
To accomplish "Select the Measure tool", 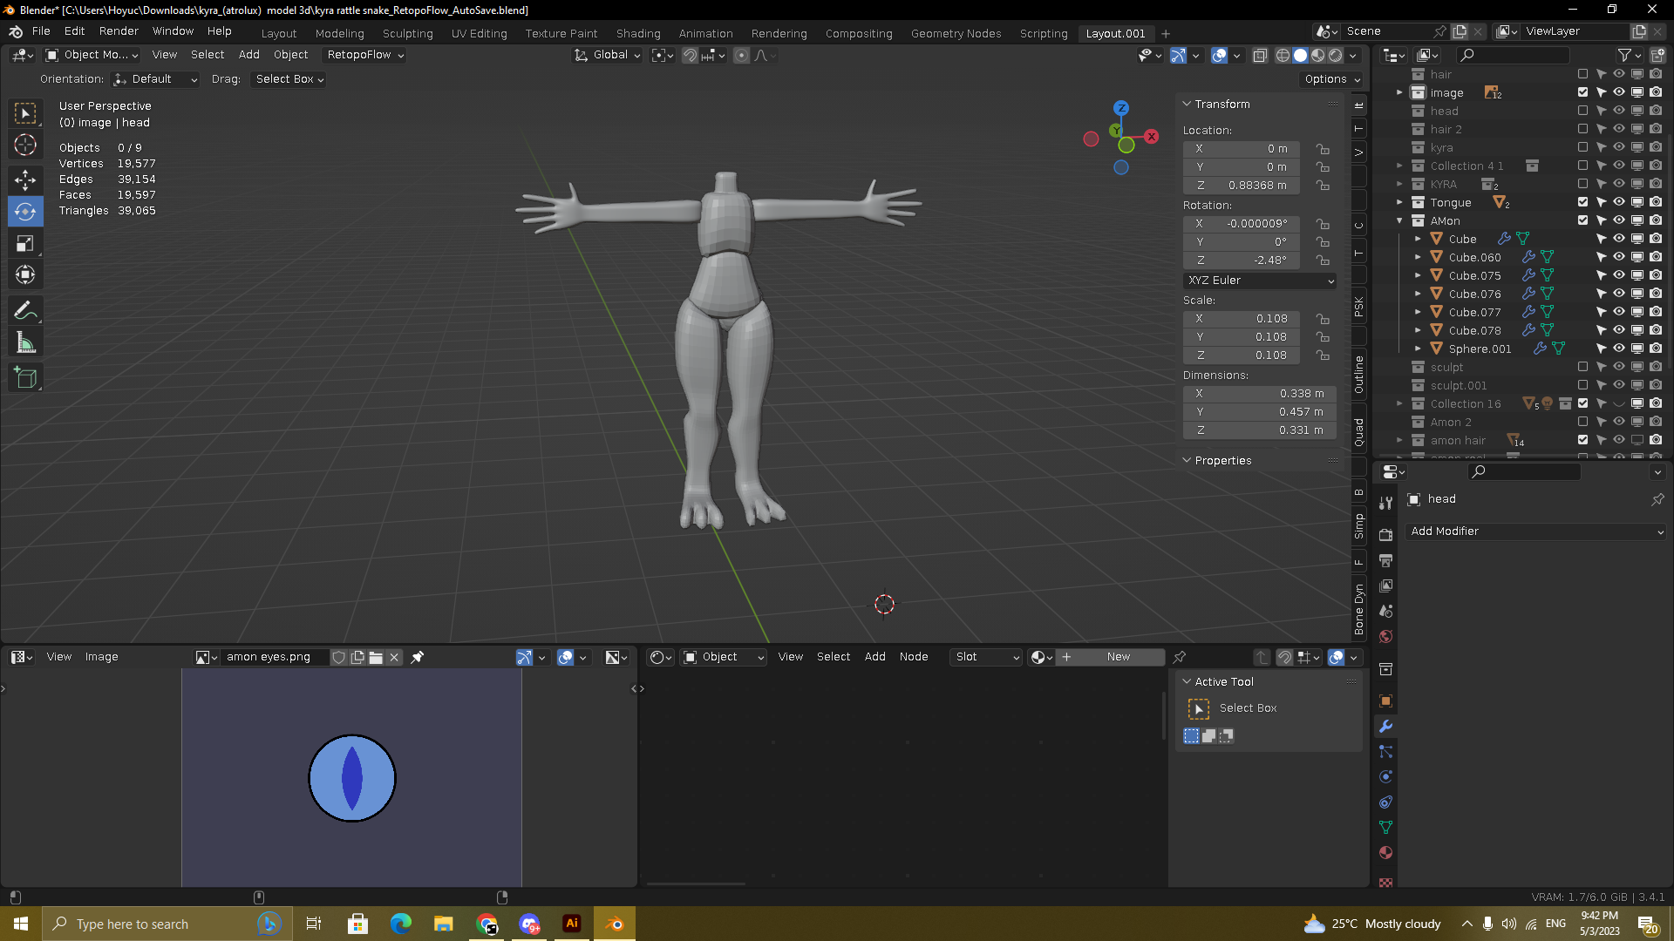I will [x=25, y=343].
